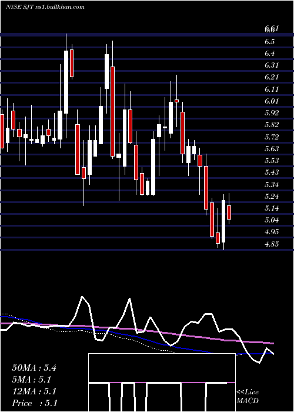Click the 5.14 price level label
The image size is (294, 412).
[272, 208]
